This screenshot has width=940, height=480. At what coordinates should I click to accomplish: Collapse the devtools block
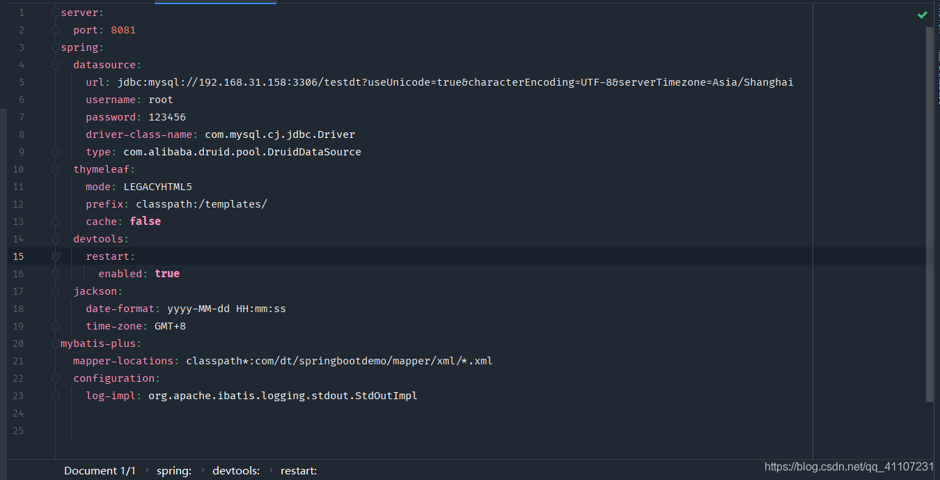click(55, 239)
